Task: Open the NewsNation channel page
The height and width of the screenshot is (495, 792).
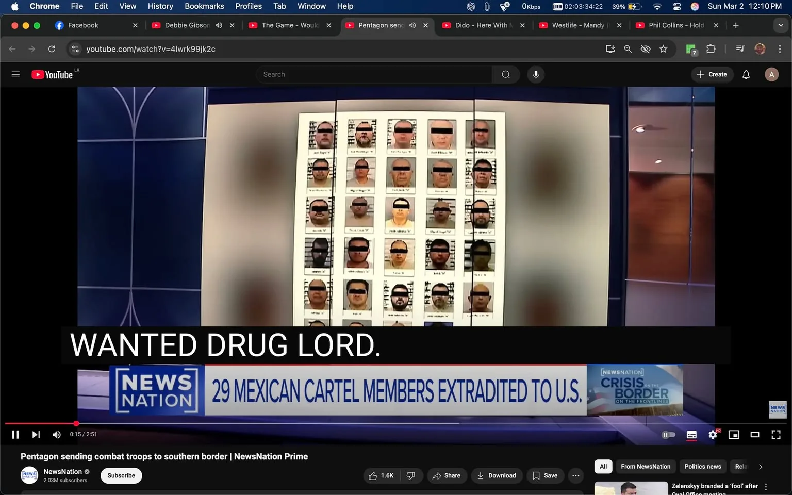Action: [62, 471]
